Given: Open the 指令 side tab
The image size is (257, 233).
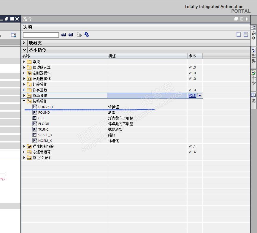Looking at the screenshot, I should click(253, 35).
